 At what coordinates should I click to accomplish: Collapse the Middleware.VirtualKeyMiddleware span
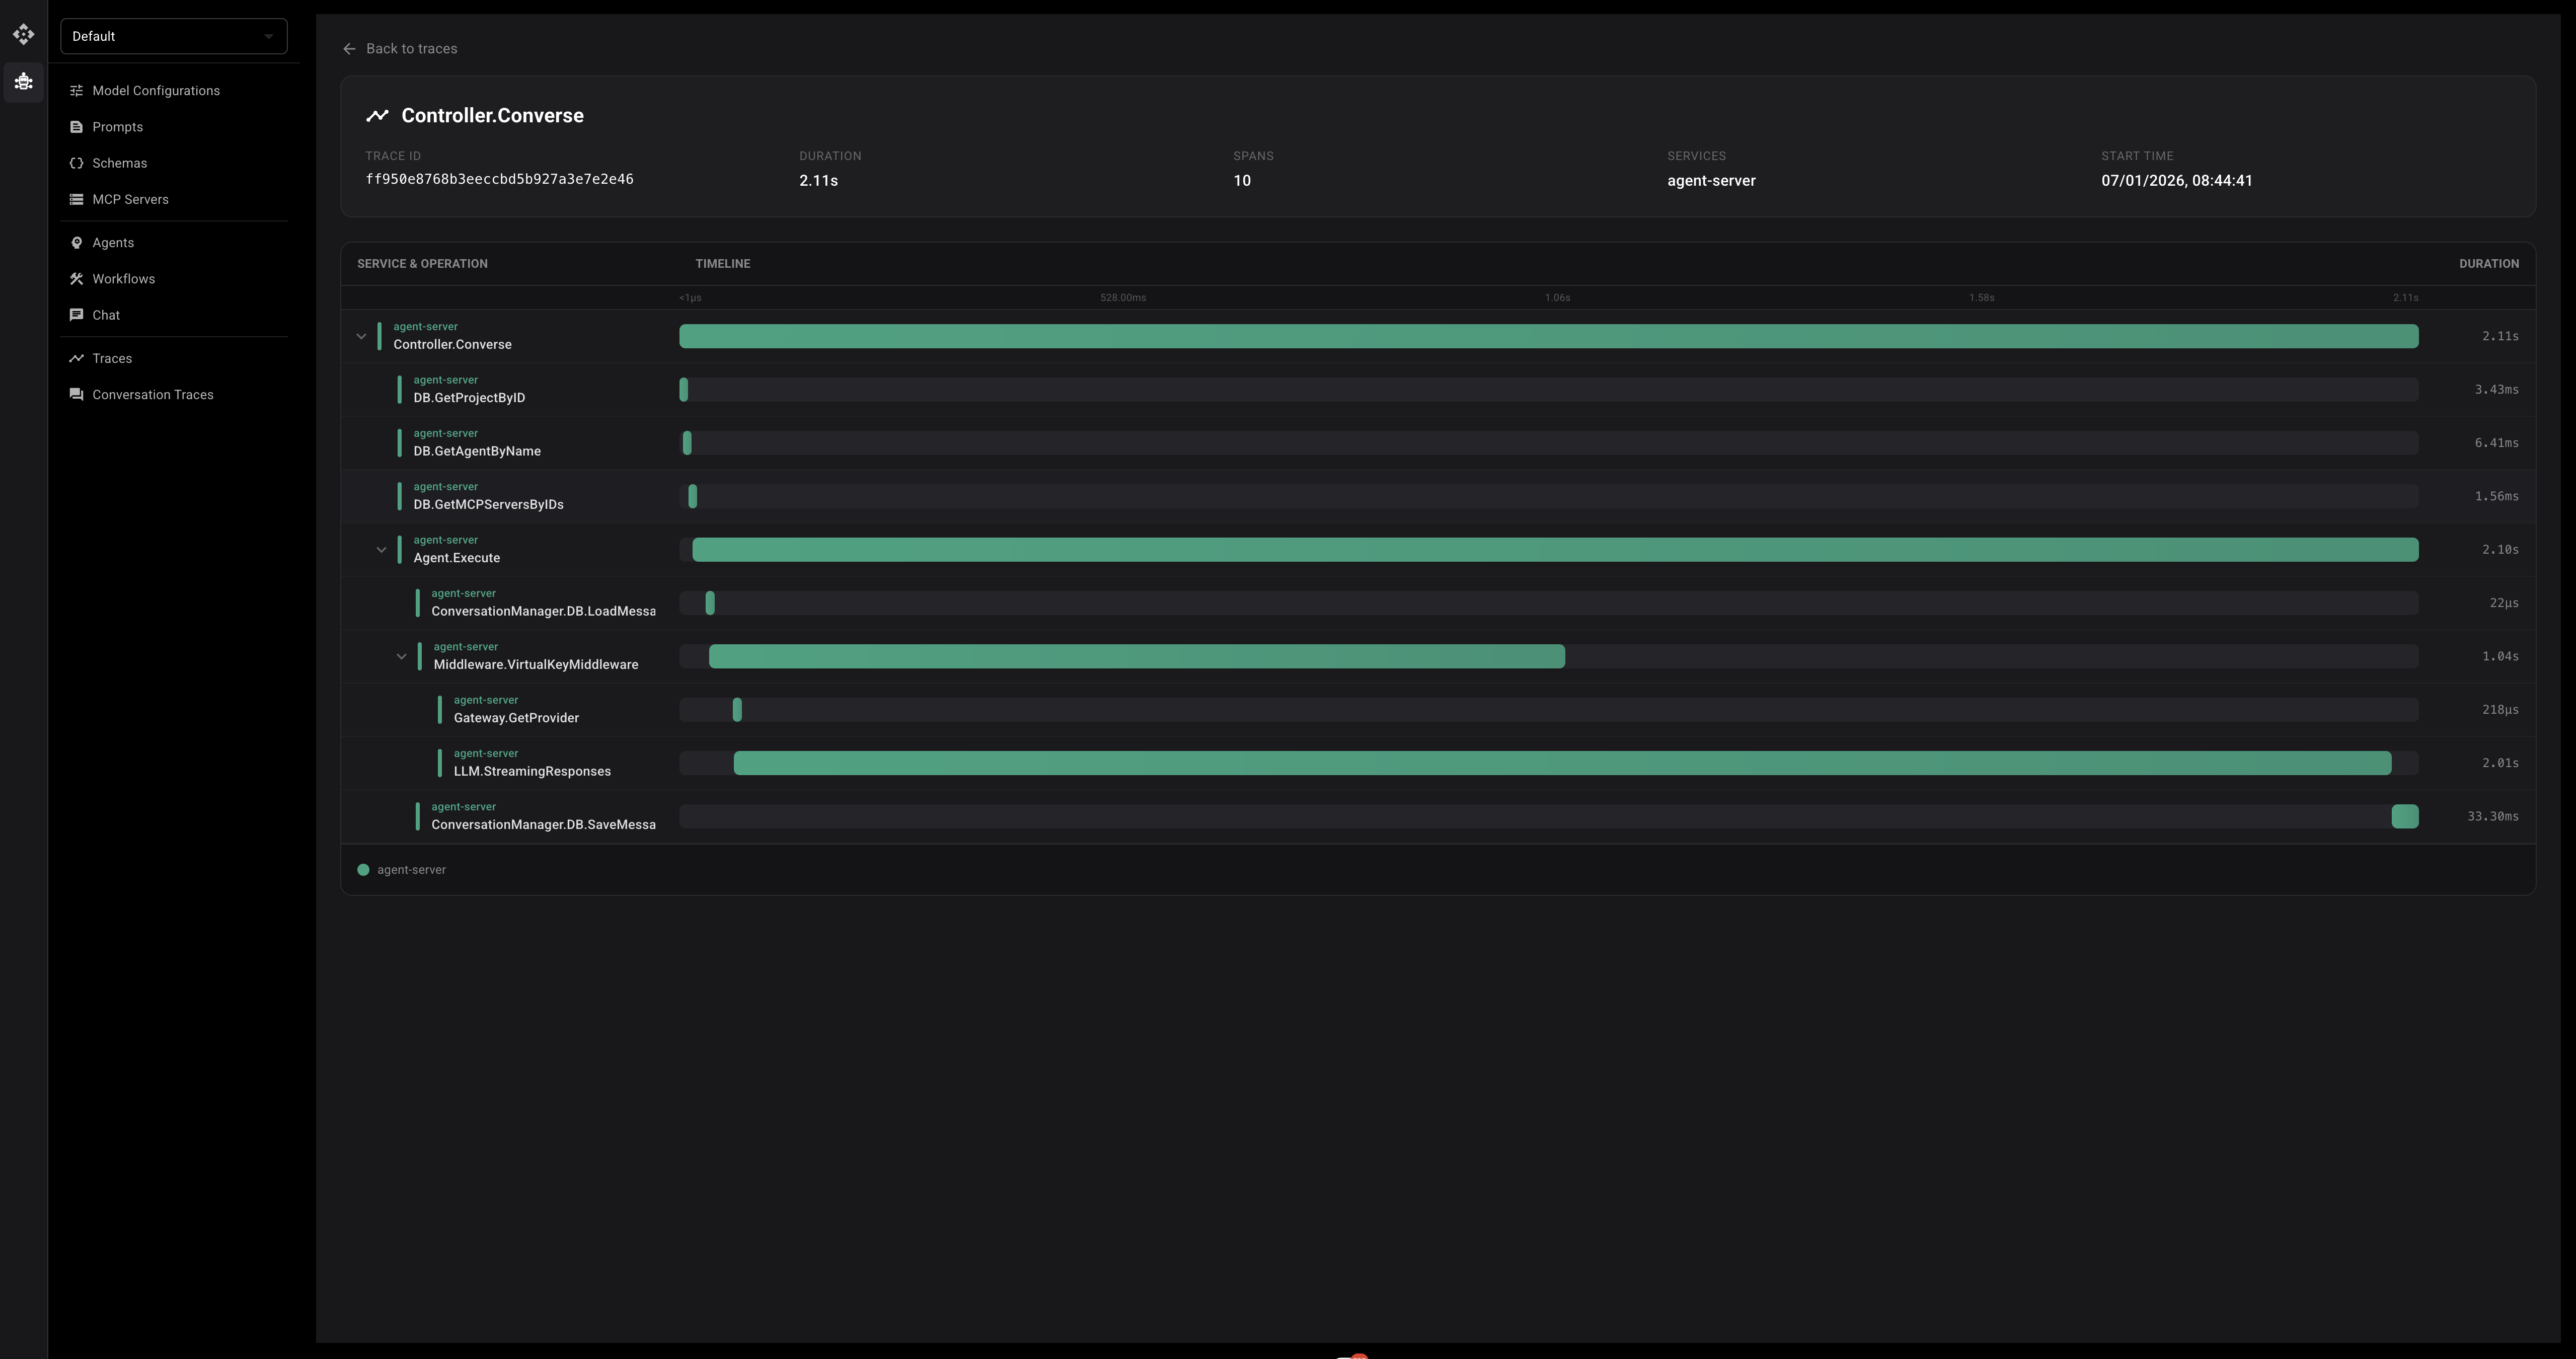[401, 656]
